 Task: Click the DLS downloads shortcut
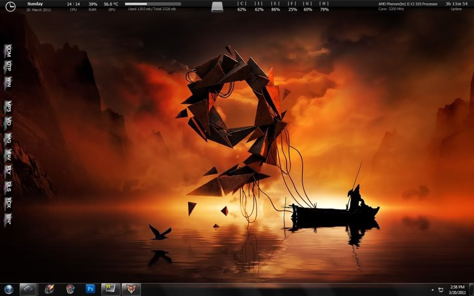tap(8, 186)
